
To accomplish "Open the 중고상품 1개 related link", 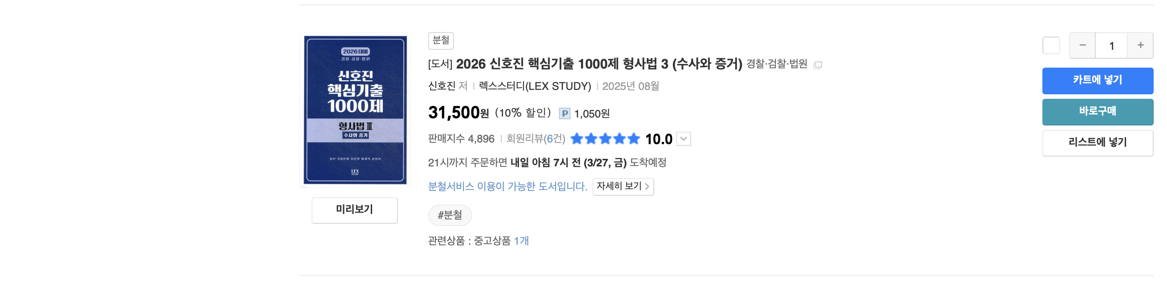I will click(x=521, y=241).
